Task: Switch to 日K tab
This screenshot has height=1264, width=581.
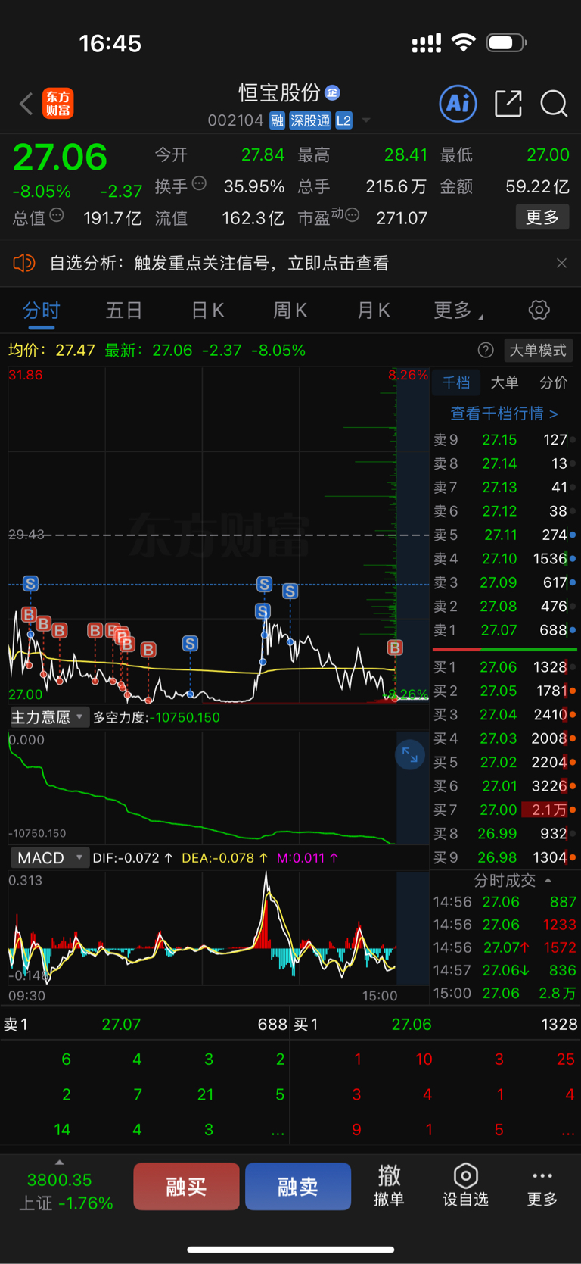Action: coord(207,311)
